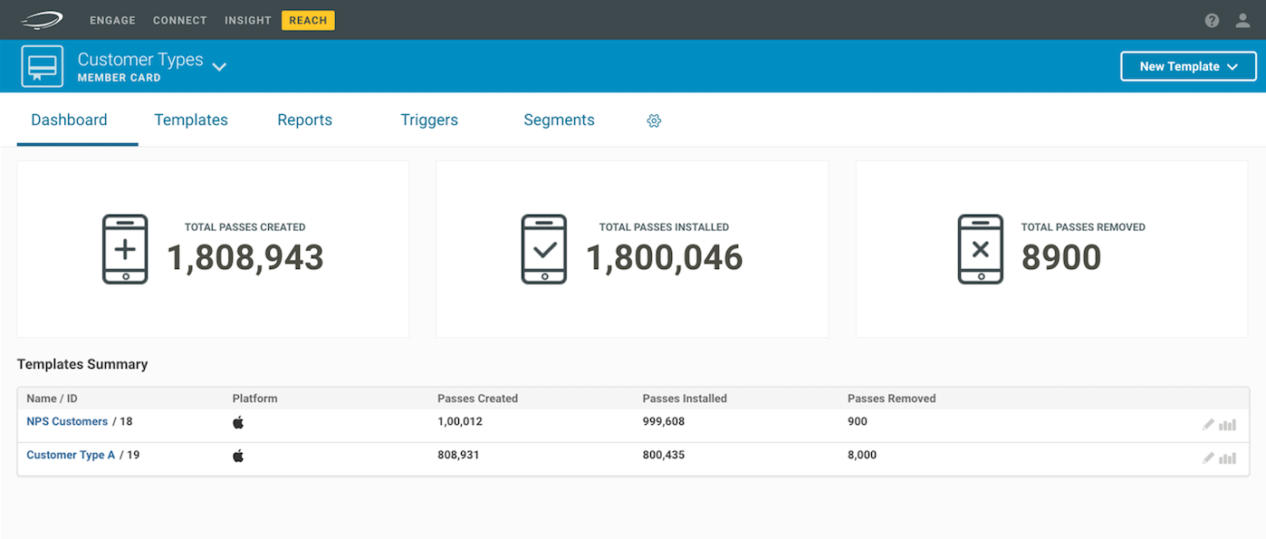The width and height of the screenshot is (1266, 539).
Task: Click the 1,808,943 total passes created value
Action: coord(245,258)
